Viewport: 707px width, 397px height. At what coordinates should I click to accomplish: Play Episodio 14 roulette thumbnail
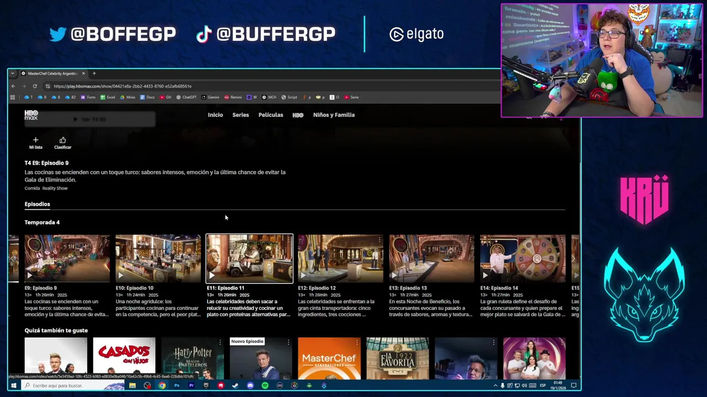pyautogui.click(x=523, y=259)
